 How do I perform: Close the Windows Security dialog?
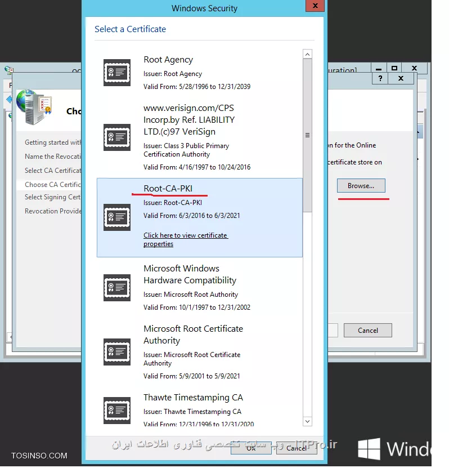click(x=315, y=6)
